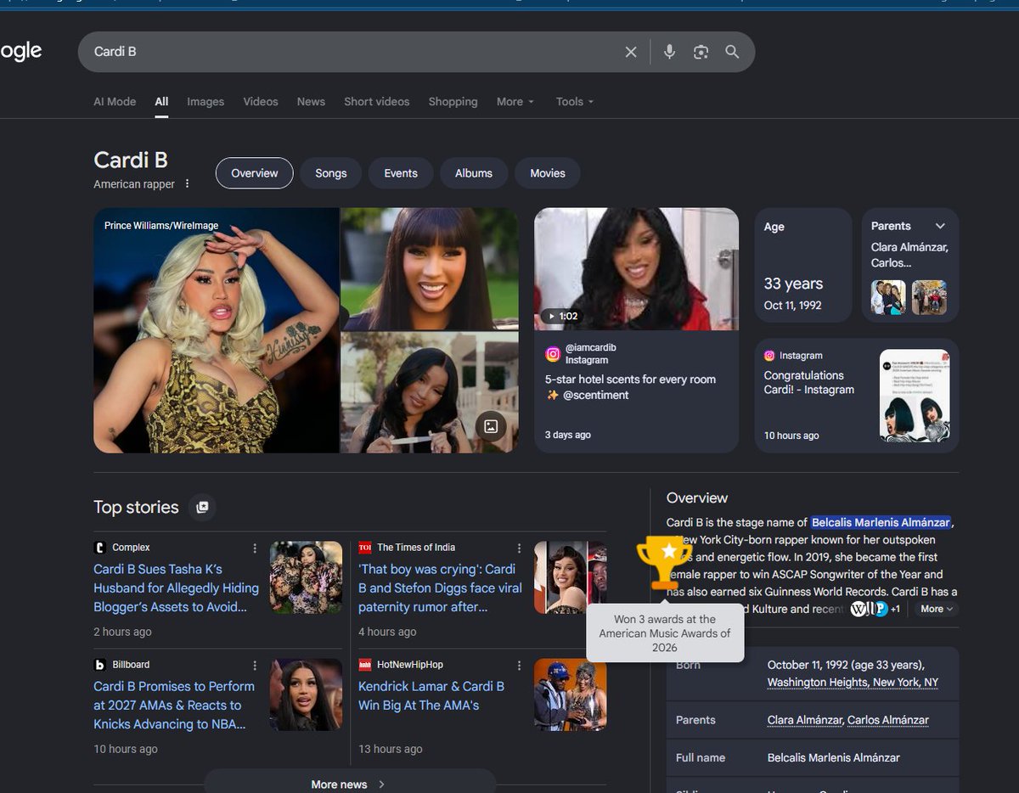Open Complex story thumbnail image
1019x793 pixels.
(306, 577)
